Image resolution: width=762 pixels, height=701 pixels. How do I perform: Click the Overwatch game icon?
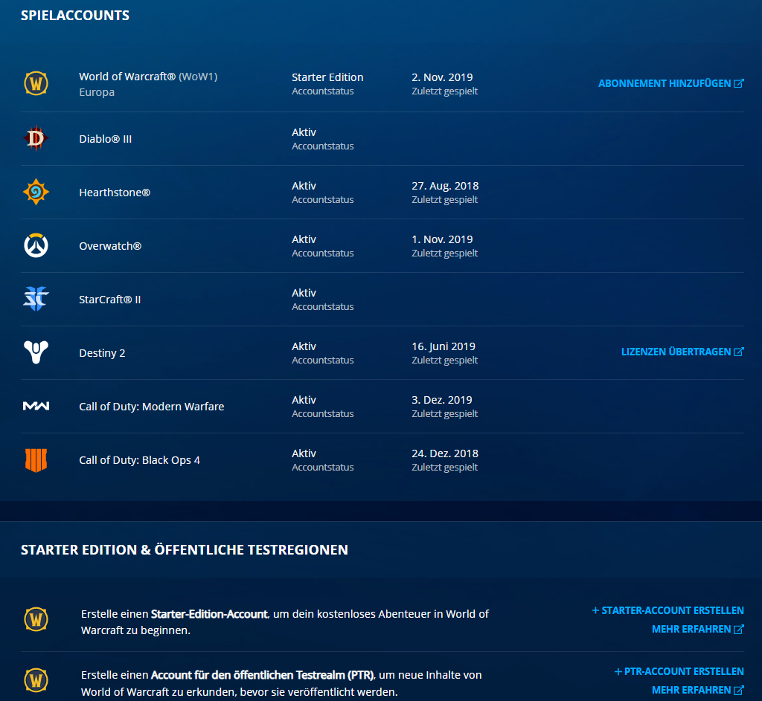pyautogui.click(x=36, y=245)
